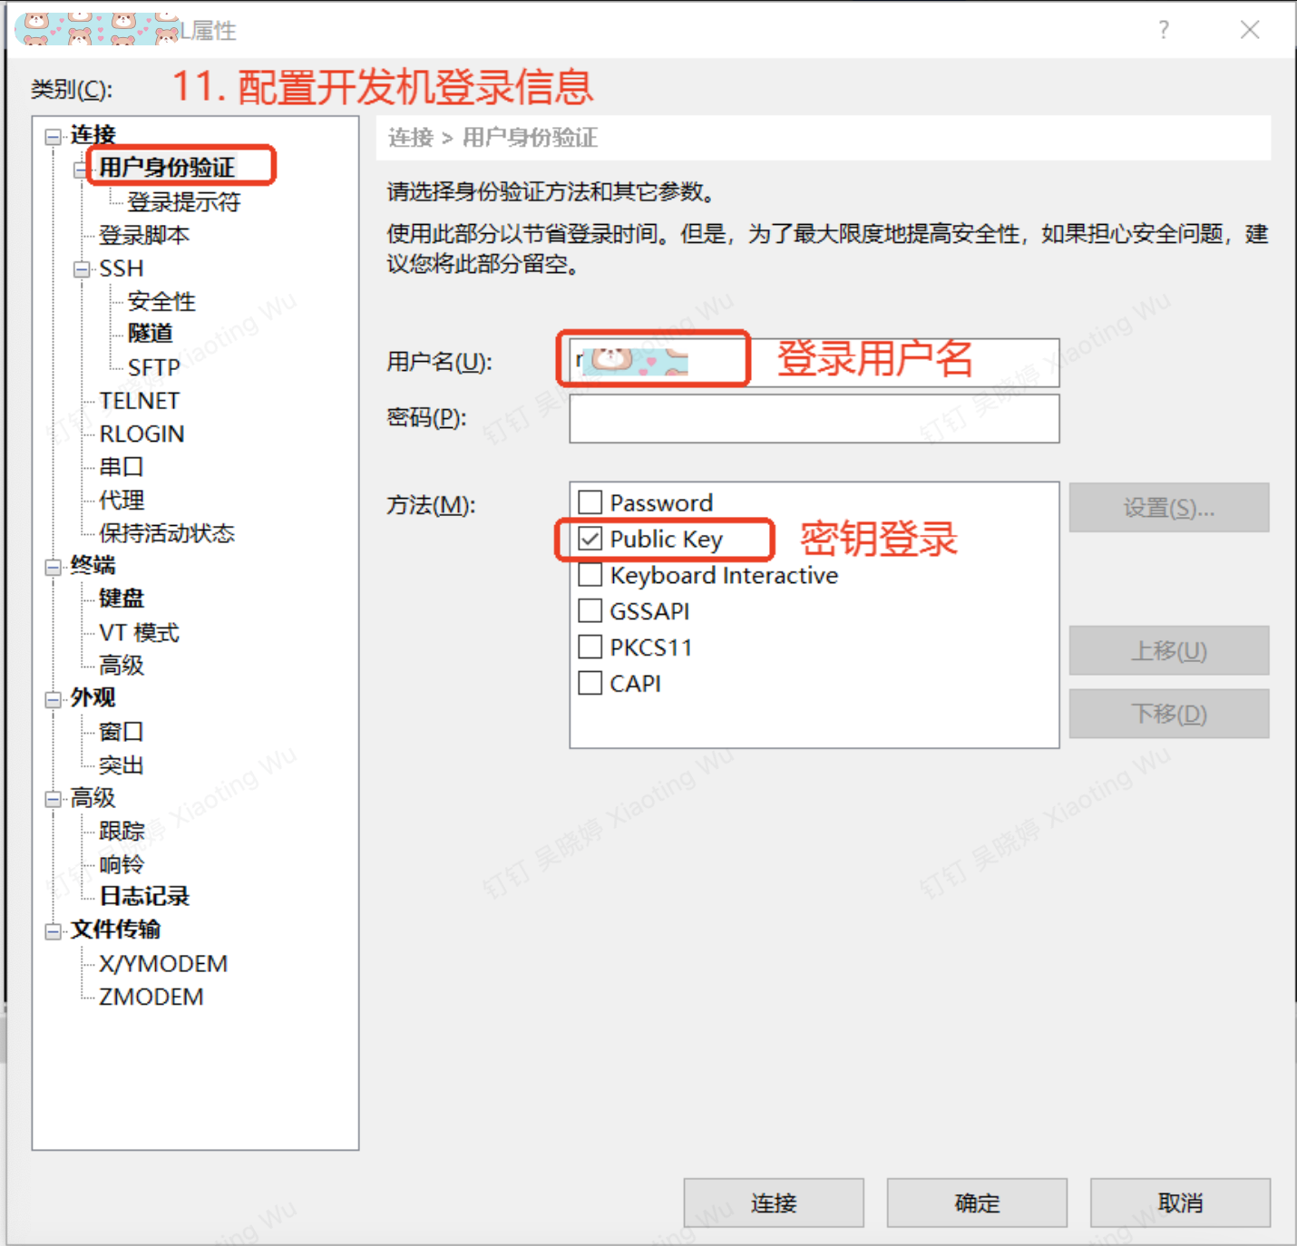
Task: Open the 安全性 settings under SSH
Action: [x=161, y=301]
